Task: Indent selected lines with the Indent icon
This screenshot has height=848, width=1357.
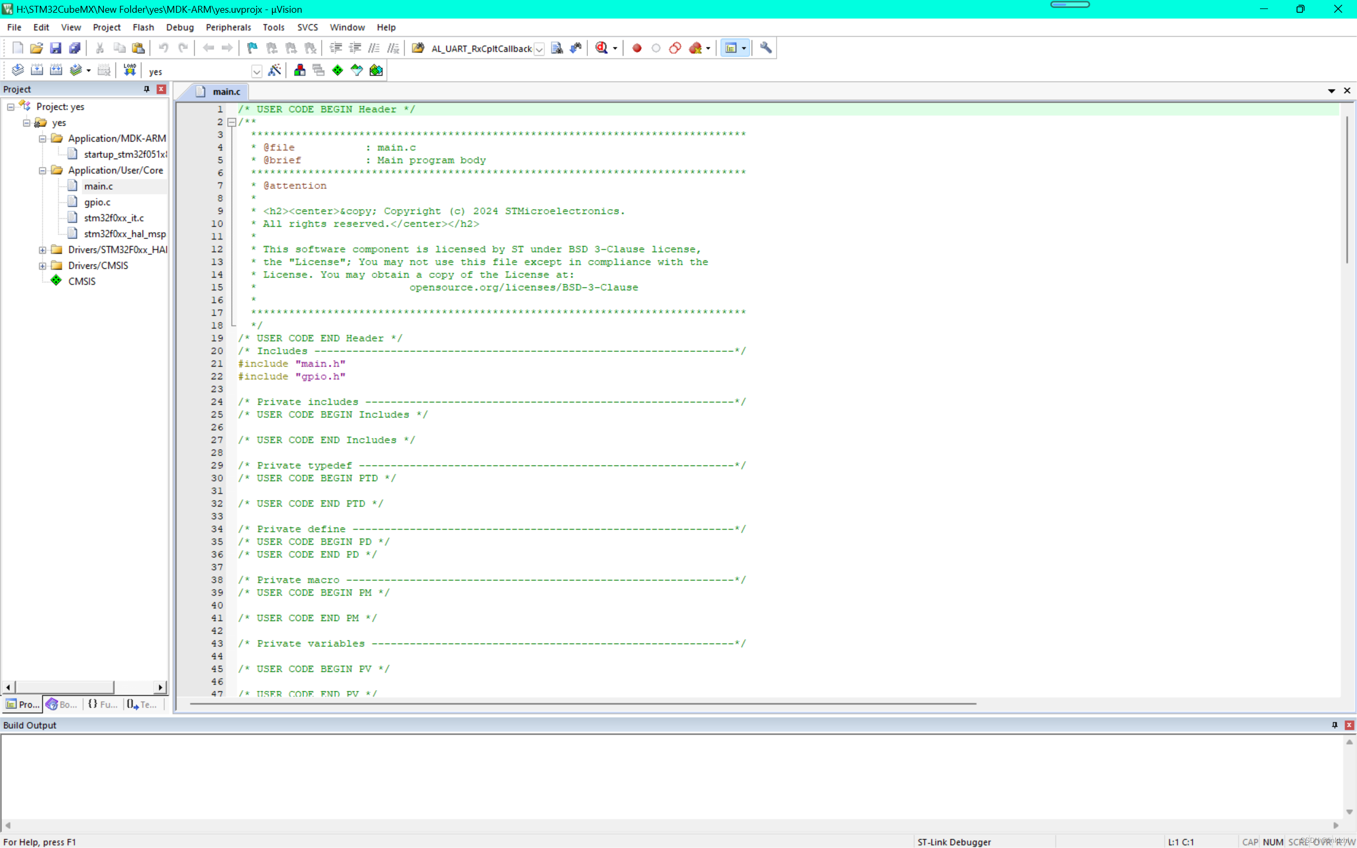Action: click(336, 48)
